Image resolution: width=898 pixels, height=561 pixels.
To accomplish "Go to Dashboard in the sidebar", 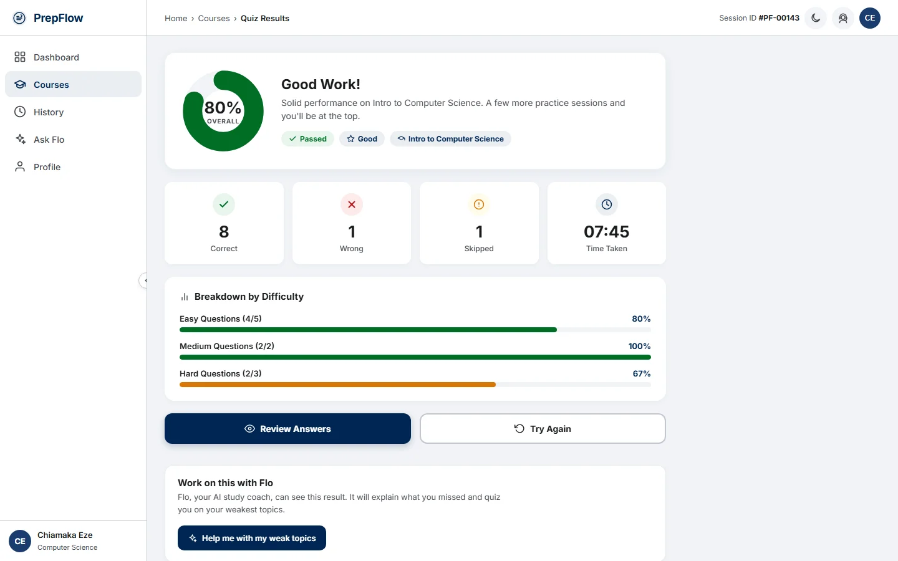I will click(73, 57).
